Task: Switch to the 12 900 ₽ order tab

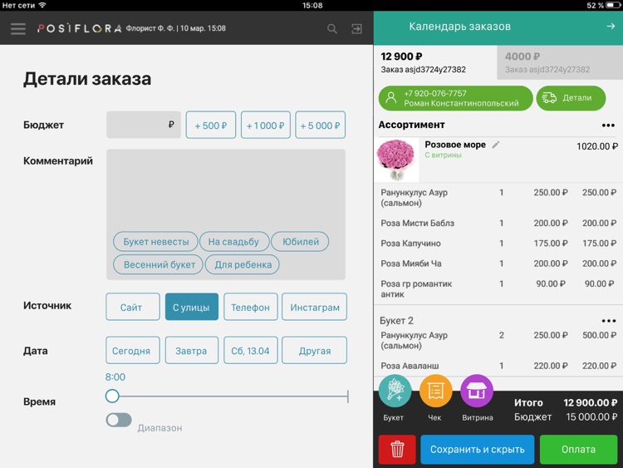Action: (x=435, y=62)
